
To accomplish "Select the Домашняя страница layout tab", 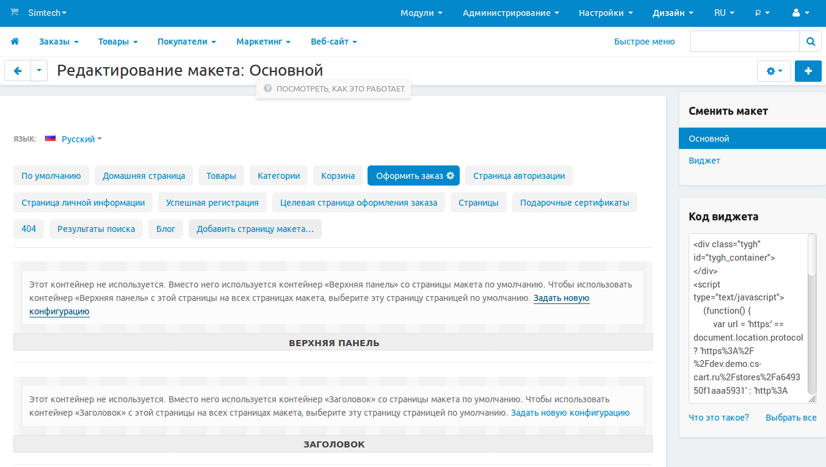I will (x=143, y=175).
